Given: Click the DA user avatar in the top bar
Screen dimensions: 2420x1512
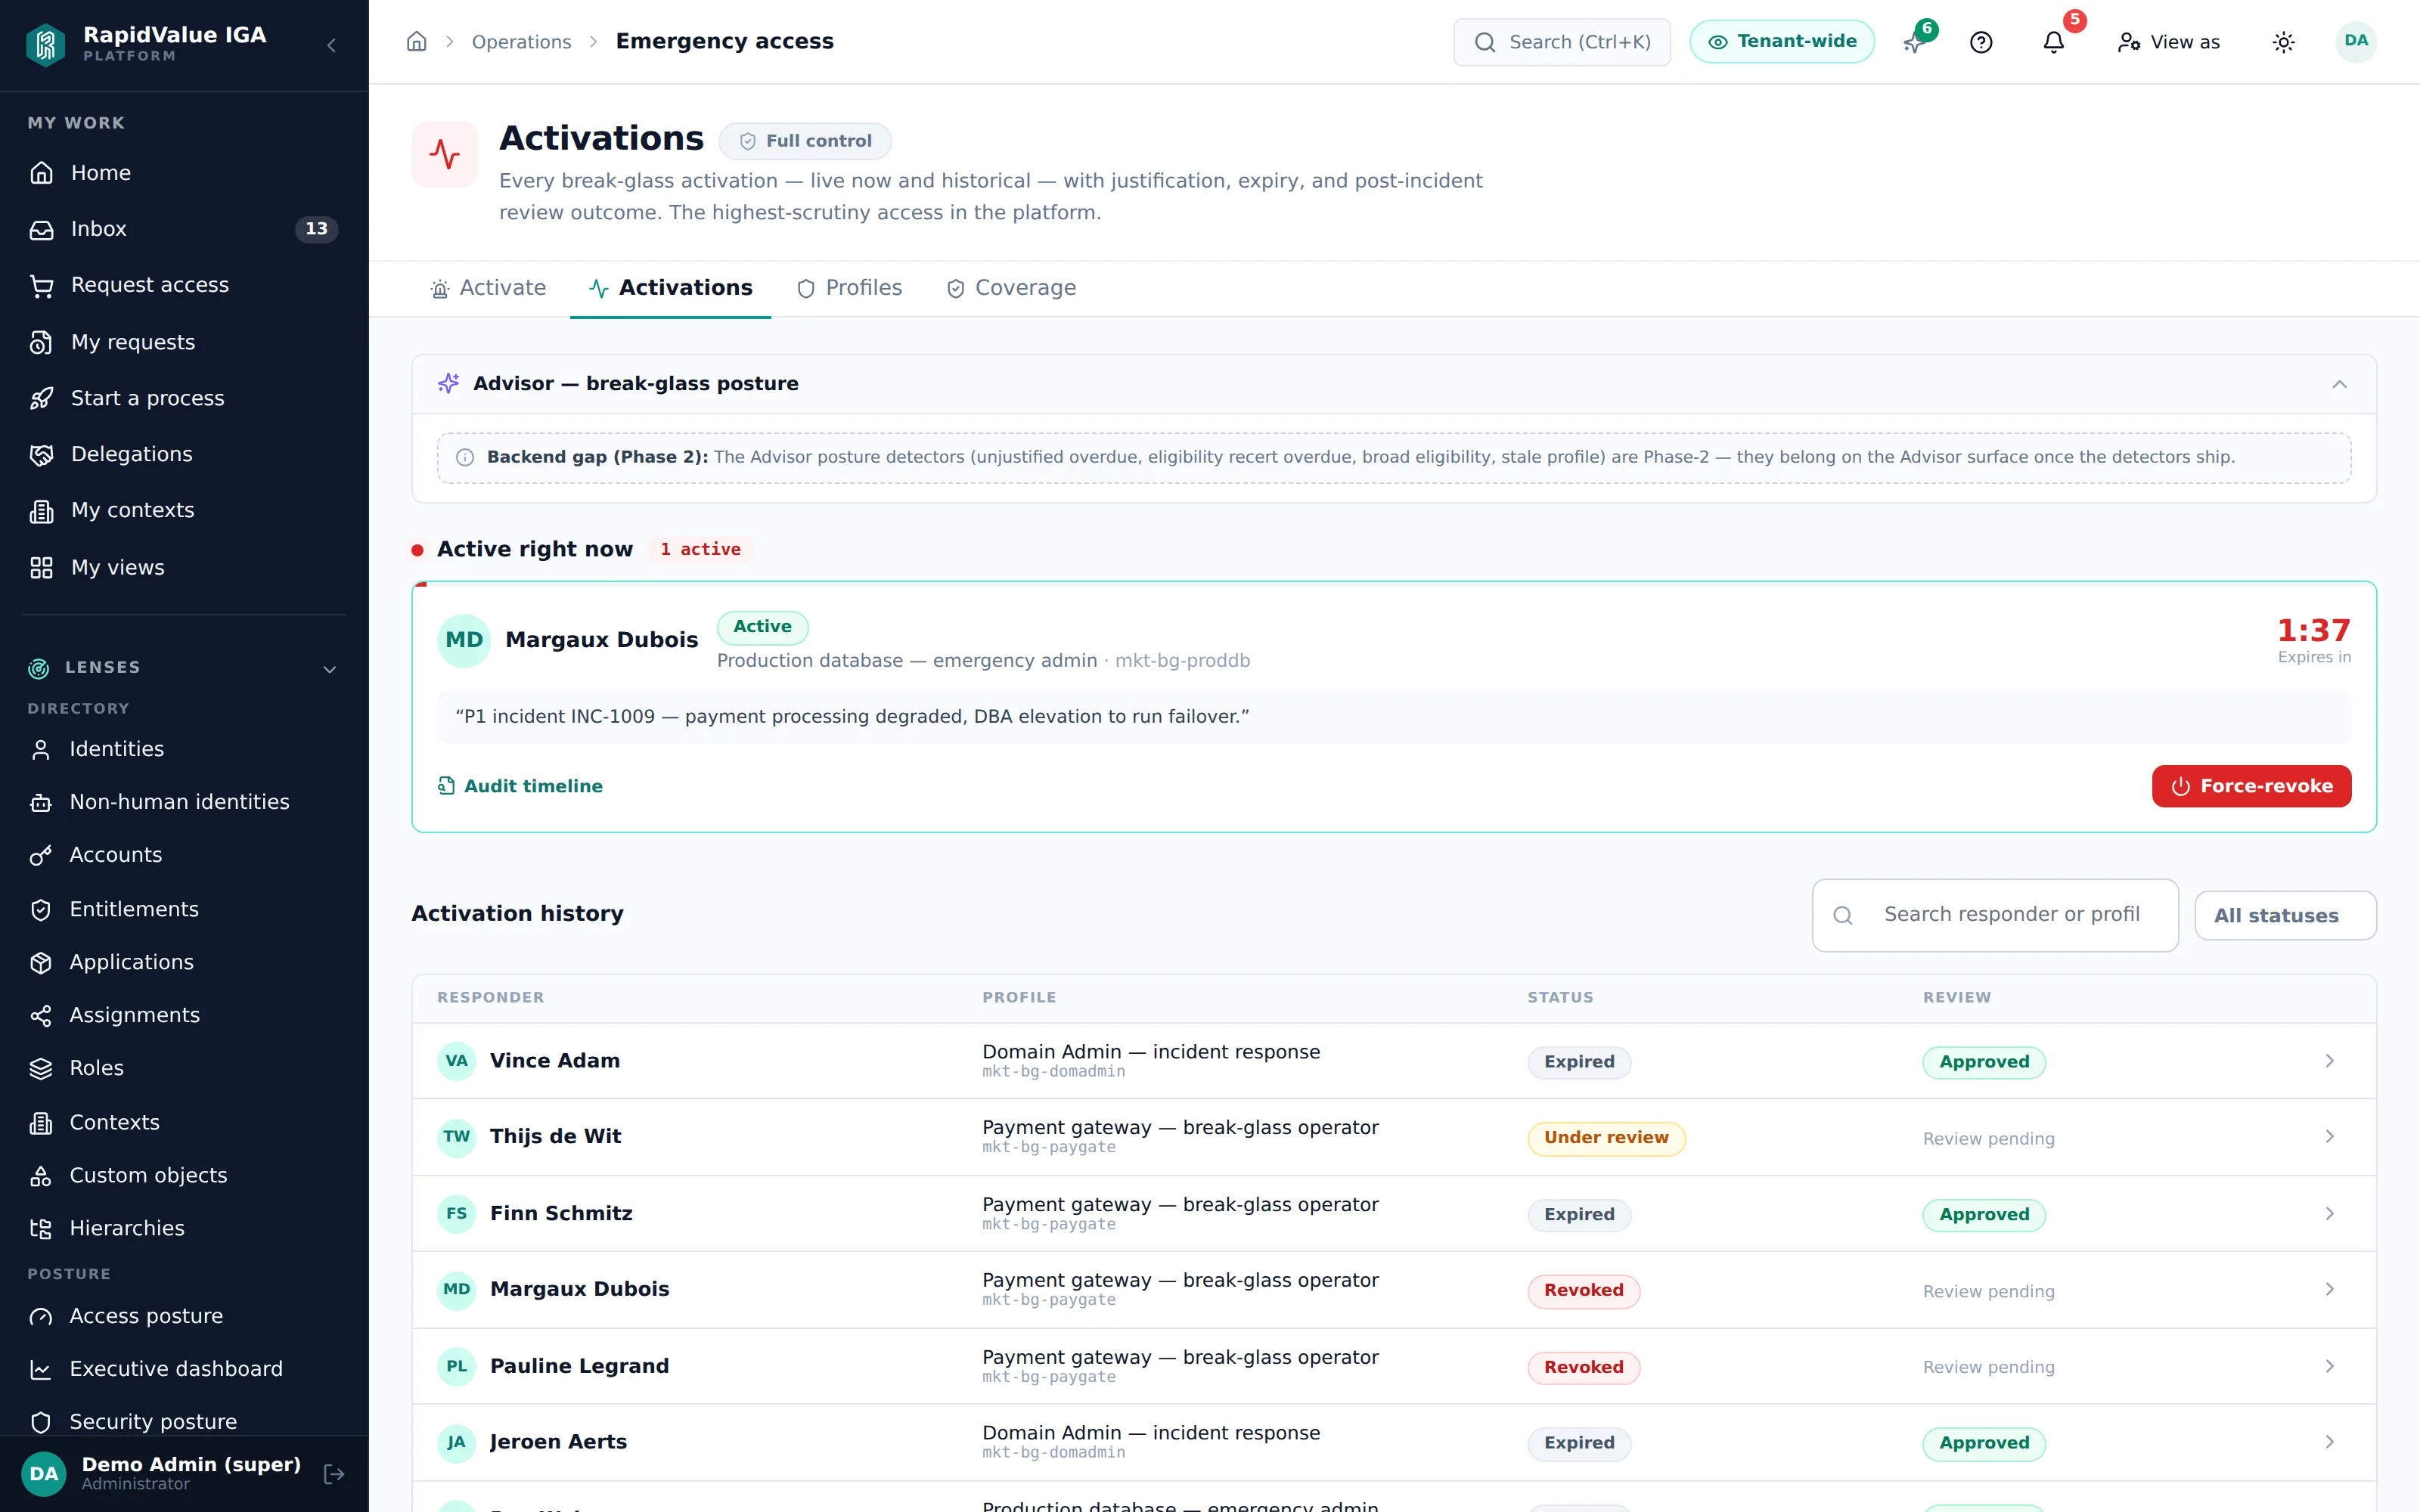Looking at the screenshot, I should (2356, 42).
